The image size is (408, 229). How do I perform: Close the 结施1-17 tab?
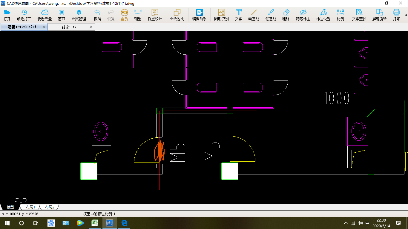pyautogui.click(x=91, y=27)
